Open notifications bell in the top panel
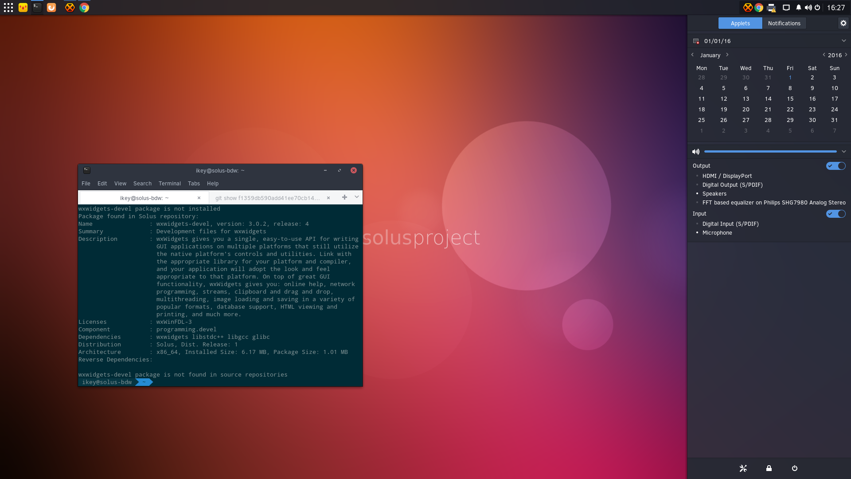 pyautogui.click(x=798, y=8)
